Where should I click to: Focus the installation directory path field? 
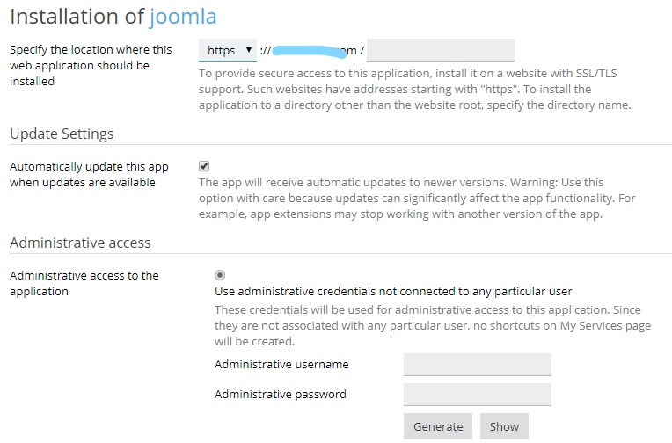point(440,50)
